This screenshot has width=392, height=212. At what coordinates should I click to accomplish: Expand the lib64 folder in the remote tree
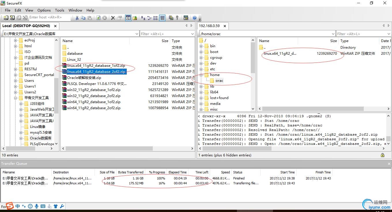(201, 92)
